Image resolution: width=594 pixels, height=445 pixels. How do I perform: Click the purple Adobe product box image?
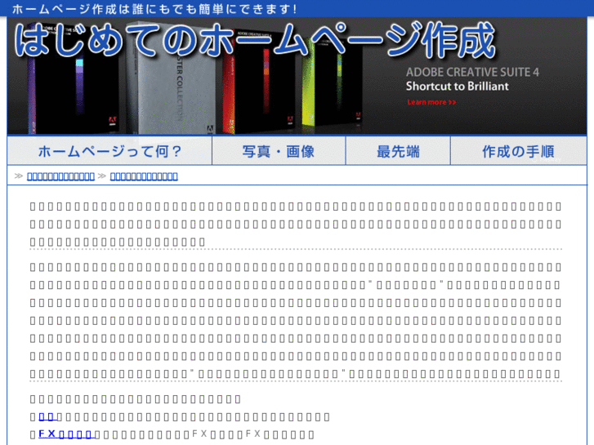(x=74, y=79)
